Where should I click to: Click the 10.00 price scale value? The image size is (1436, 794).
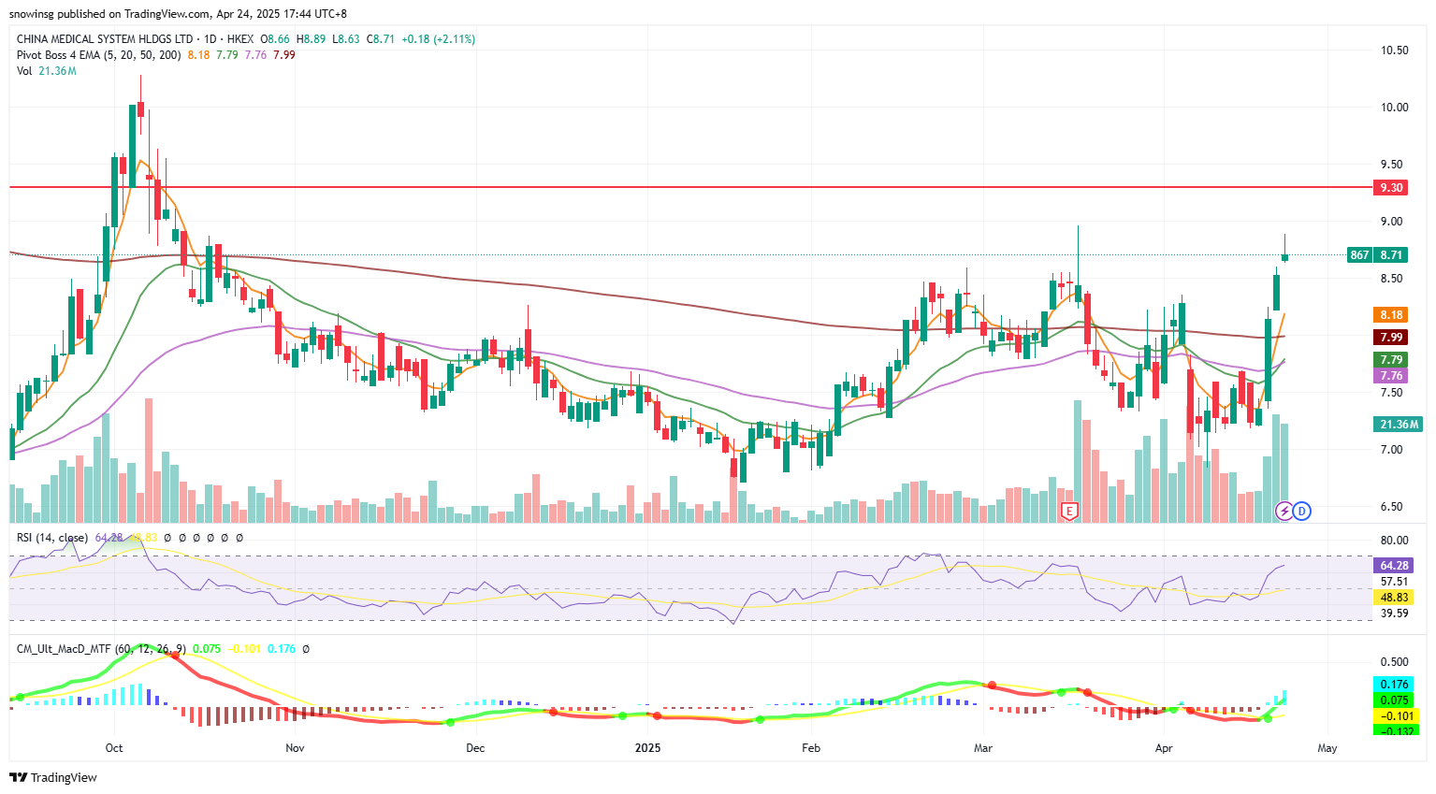[x=1394, y=108]
